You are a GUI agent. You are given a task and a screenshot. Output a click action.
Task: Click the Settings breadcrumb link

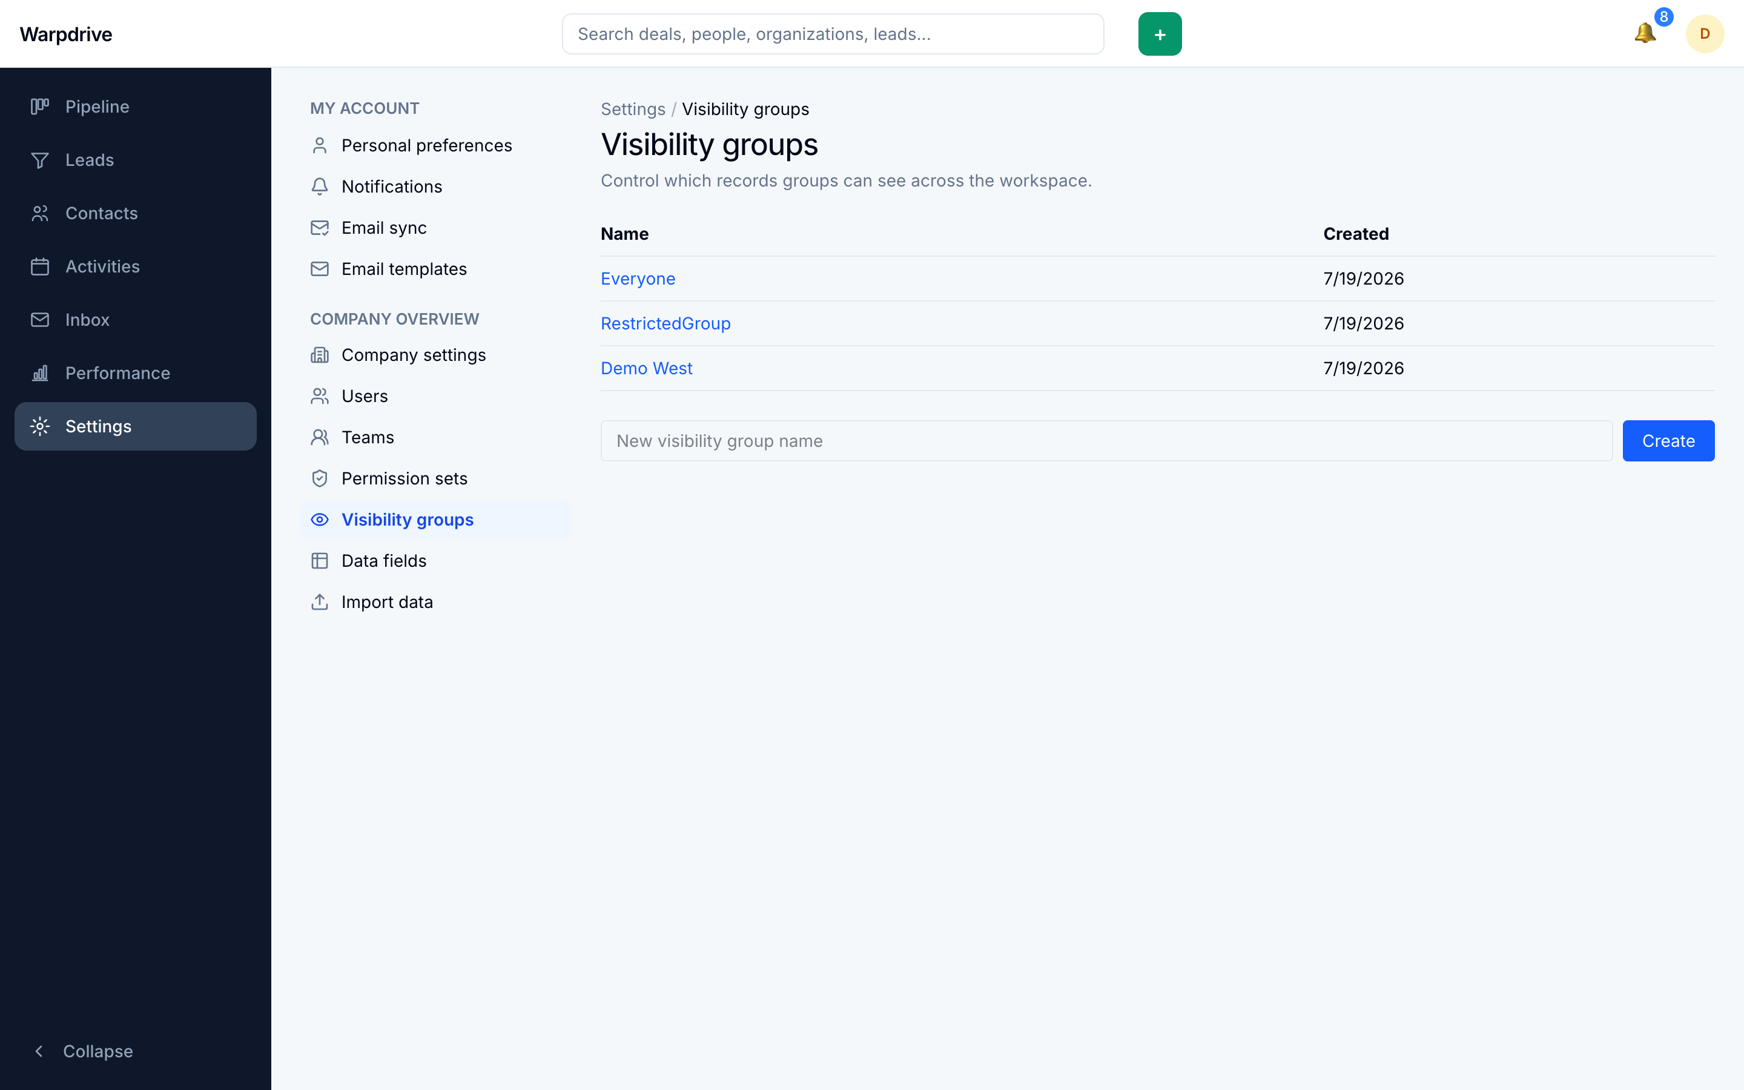tap(633, 109)
